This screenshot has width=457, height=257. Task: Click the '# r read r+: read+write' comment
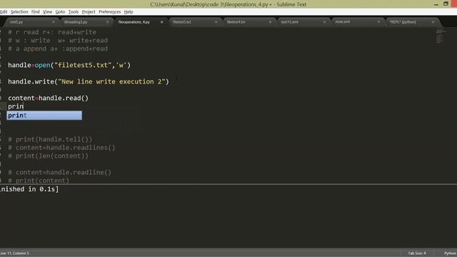tap(52, 32)
